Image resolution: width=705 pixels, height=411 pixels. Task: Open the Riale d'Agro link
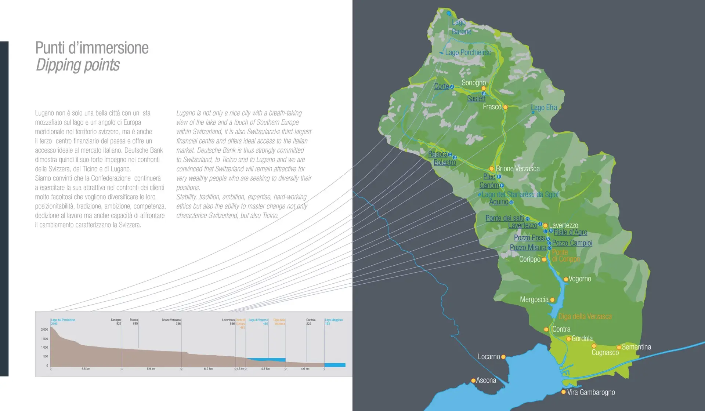(x=570, y=232)
